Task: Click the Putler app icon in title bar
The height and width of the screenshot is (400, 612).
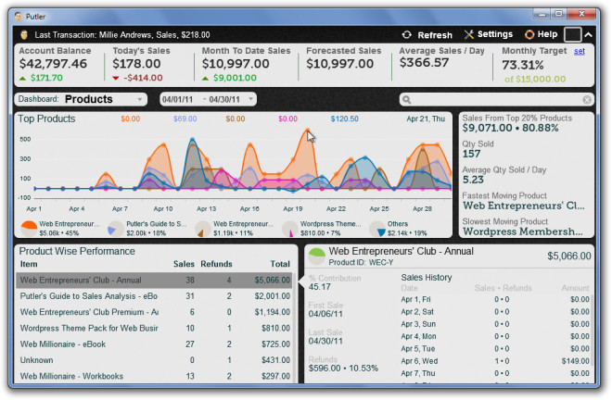Action: 19,17
